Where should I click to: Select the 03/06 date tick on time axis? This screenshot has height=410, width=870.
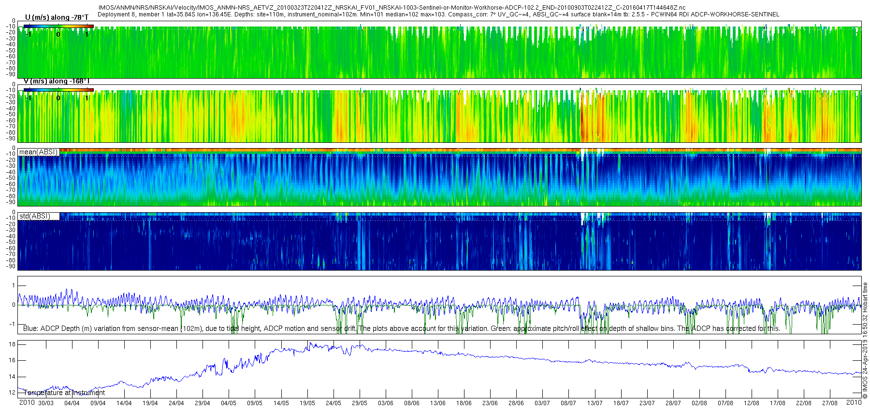coord(386,403)
